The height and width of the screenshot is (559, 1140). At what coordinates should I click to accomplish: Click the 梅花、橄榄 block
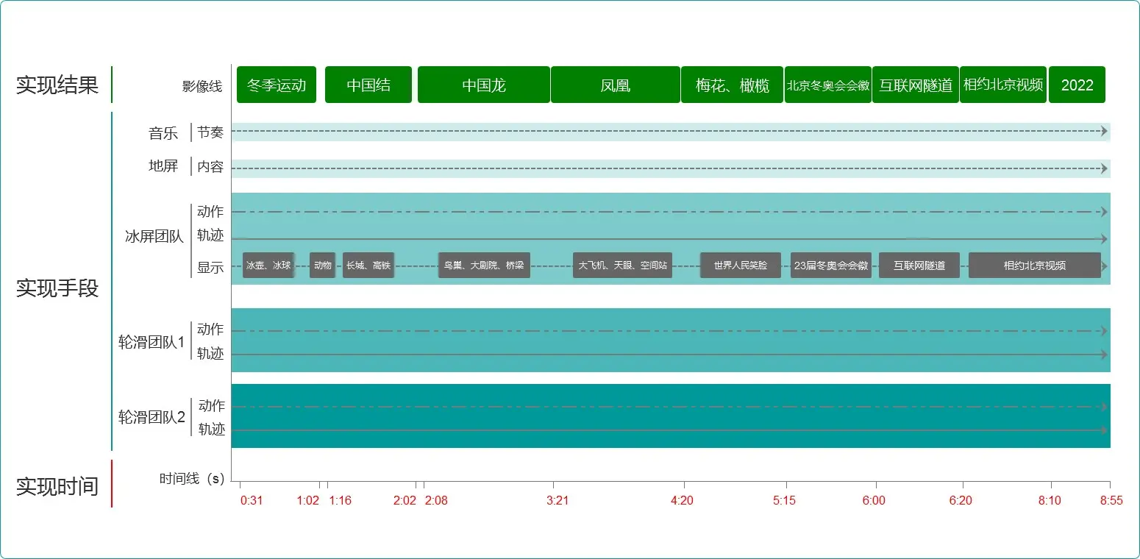coord(733,85)
